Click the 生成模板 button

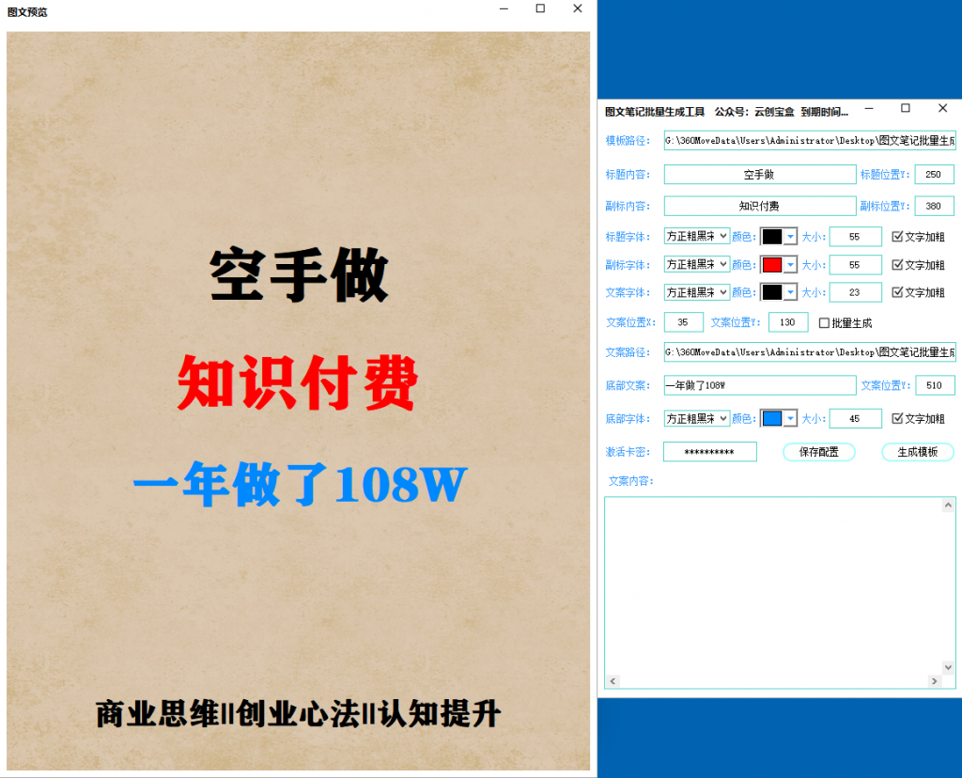(917, 452)
